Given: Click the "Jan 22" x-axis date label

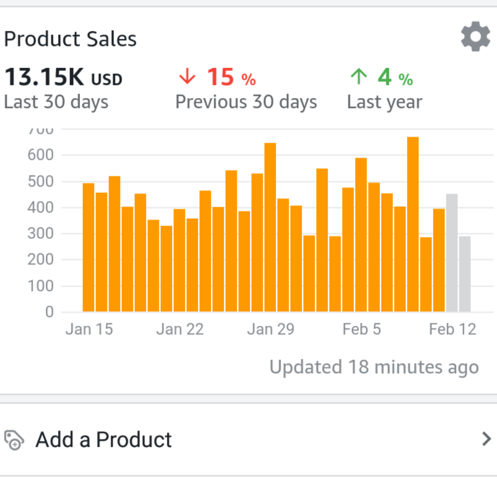Looking at the screenshot, I should [179, 329].
